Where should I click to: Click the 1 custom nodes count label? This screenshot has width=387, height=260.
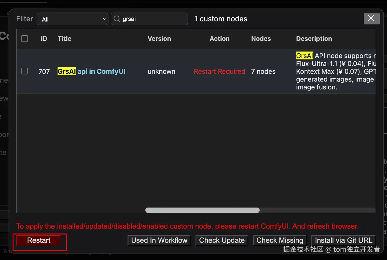pos(221,19)
